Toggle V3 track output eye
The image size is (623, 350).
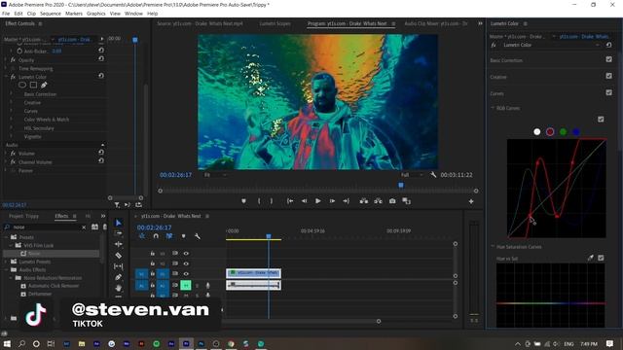(186, 253)
